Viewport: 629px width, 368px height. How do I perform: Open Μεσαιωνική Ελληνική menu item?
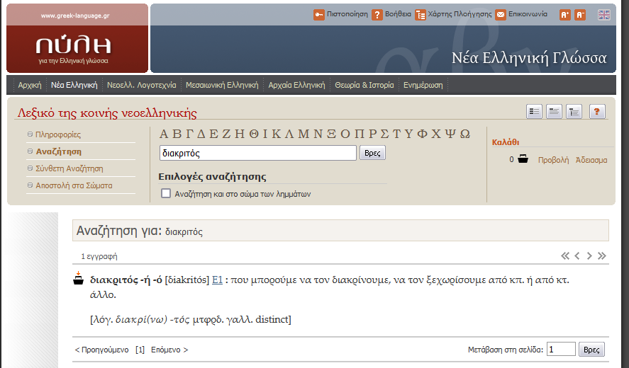coord(222,86)
